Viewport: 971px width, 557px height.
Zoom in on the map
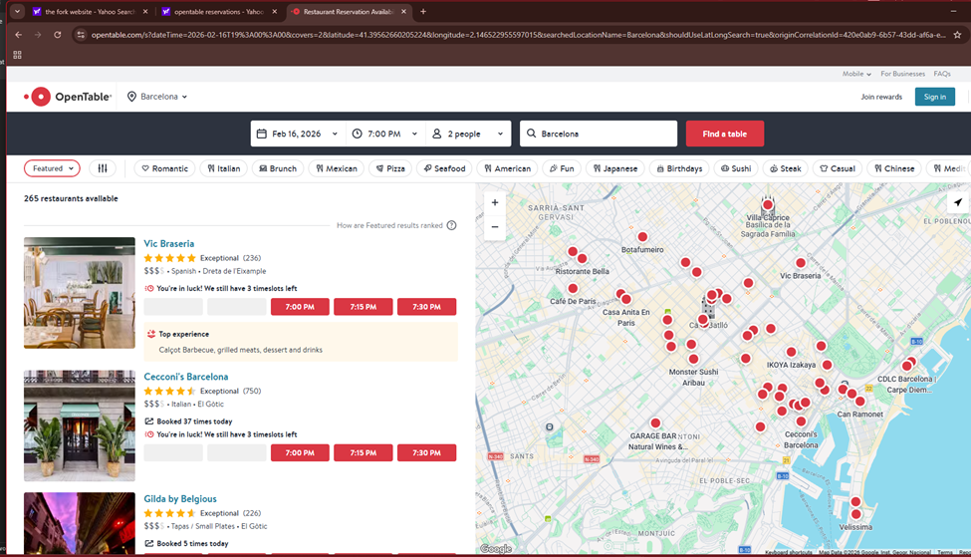click(495, 202)
